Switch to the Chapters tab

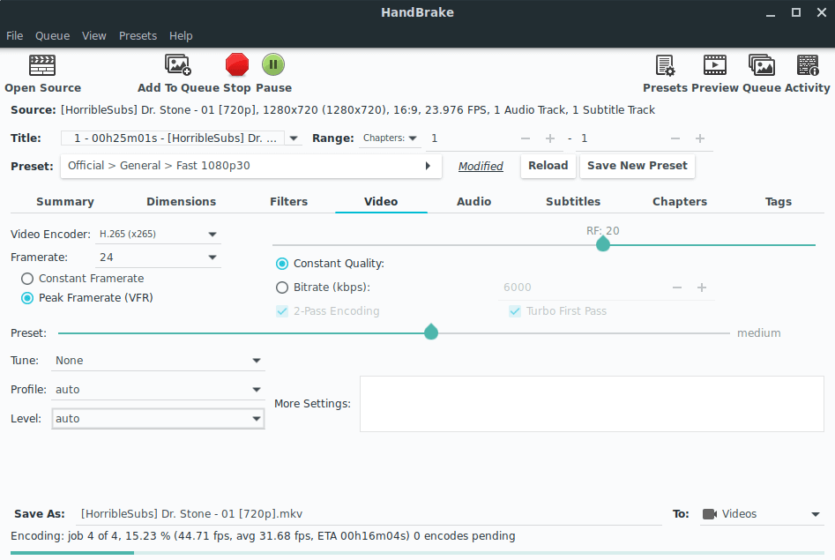tap(680, 202)
